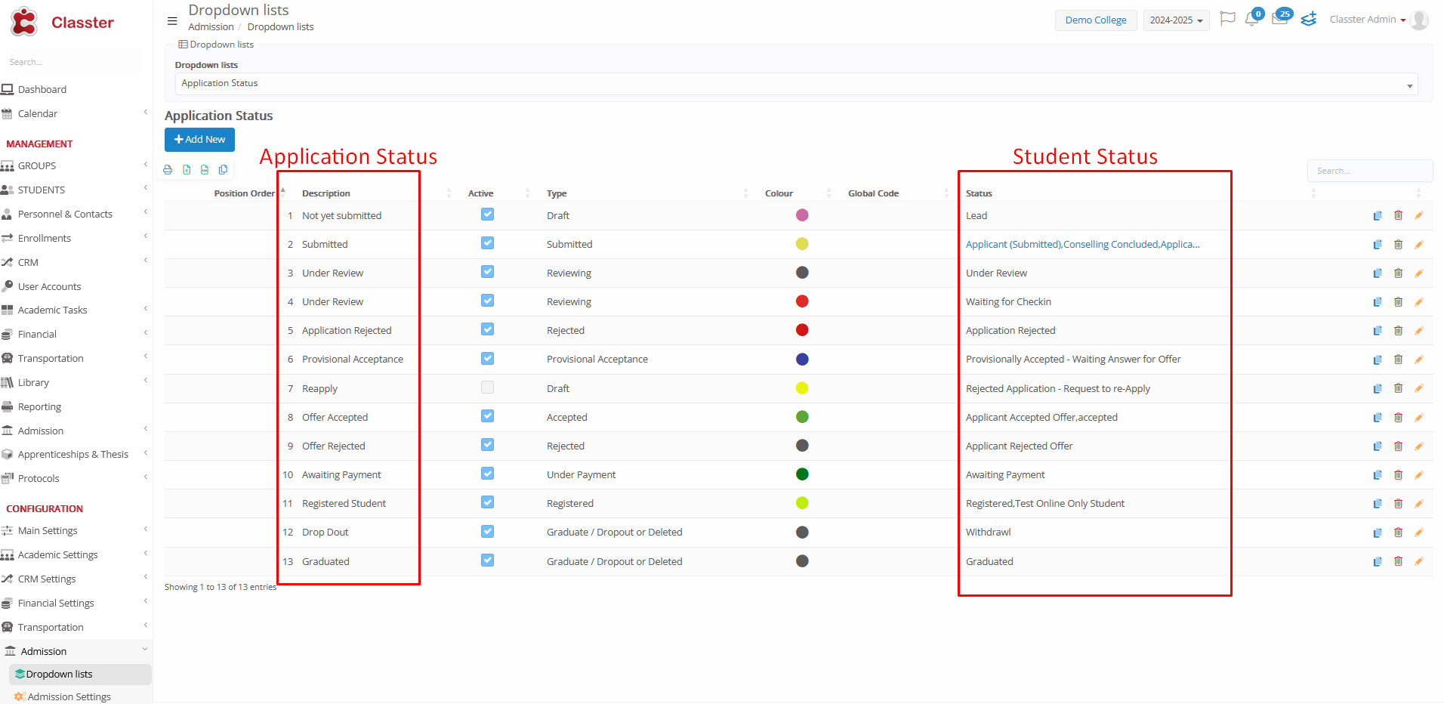Click the Demo College button
This screenshot has height=704, width=1444.
1095,20
